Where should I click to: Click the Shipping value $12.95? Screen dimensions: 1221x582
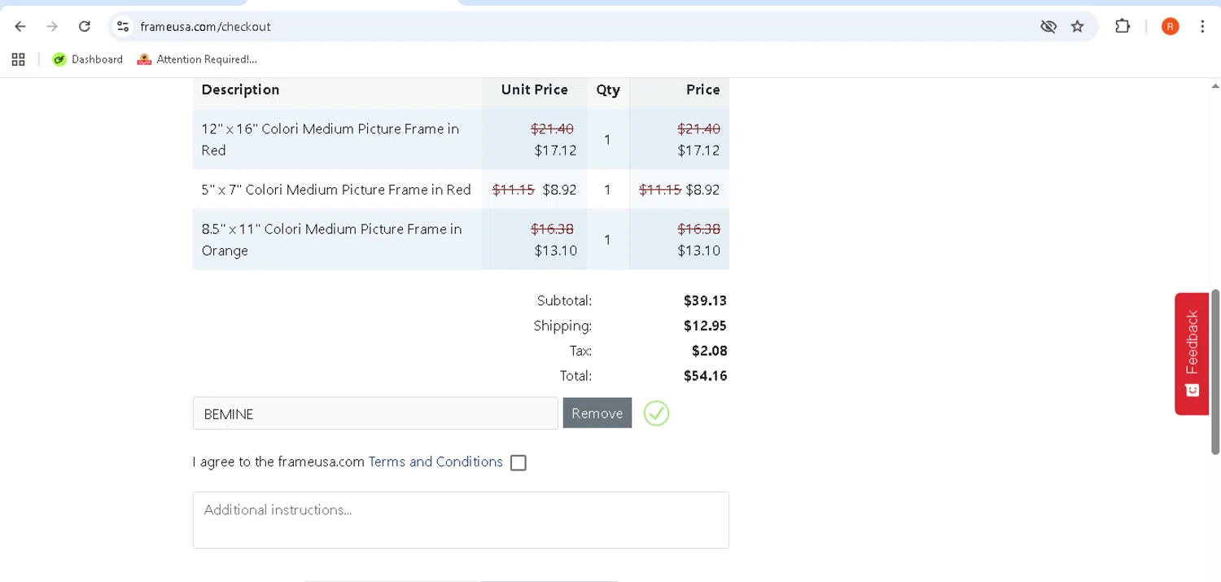pyautogui.click(x=705, y=326)
